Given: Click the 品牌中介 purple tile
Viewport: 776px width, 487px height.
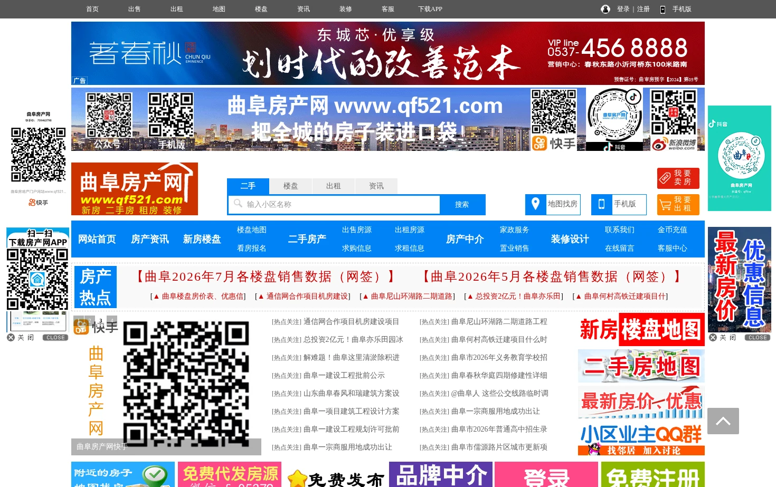Looking at the screenshot, I should [441, 474].
